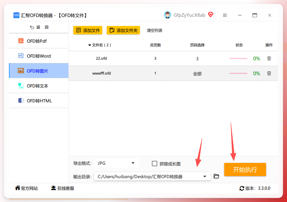Screen dimensions: 287x202
Task: Click the back arrow icon
Action: (32, 27)
